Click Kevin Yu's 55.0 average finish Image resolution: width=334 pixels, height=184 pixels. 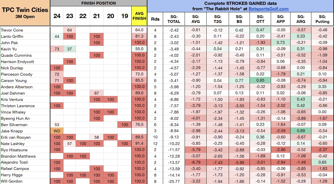[x=139, y=49]
